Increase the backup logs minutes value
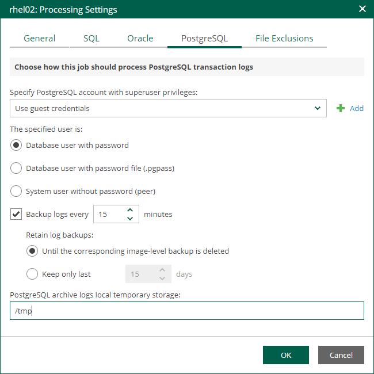Image resolution: width=374 pixels, height=374 pixels. pos(130,211)
